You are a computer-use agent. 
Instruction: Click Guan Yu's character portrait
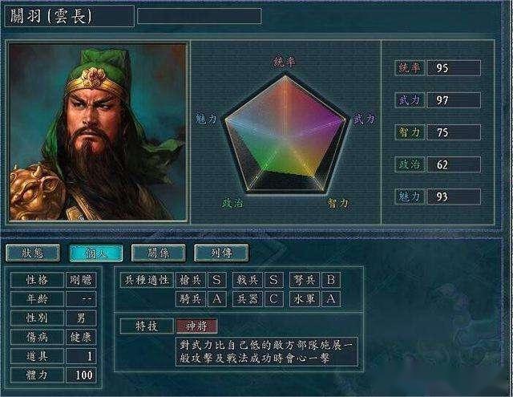98,132
